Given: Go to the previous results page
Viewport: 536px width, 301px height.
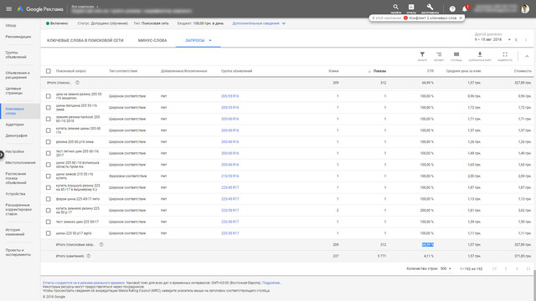Looking at the screenshot, I should [506, 268].
